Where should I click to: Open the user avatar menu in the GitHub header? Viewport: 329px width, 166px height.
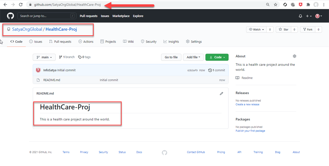tap(319, 16)
